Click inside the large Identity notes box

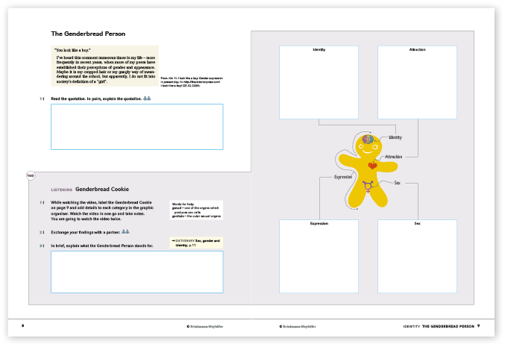click(x=319, y=83)
